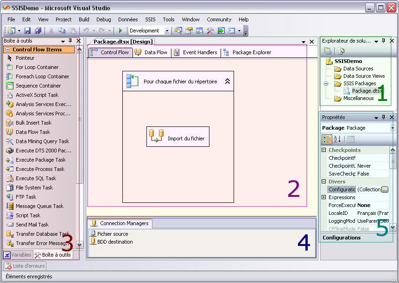This screenshot has width=399, height=283.
Task: Switch Properties grid to Categorized view
Action: (x=327, y=139)
